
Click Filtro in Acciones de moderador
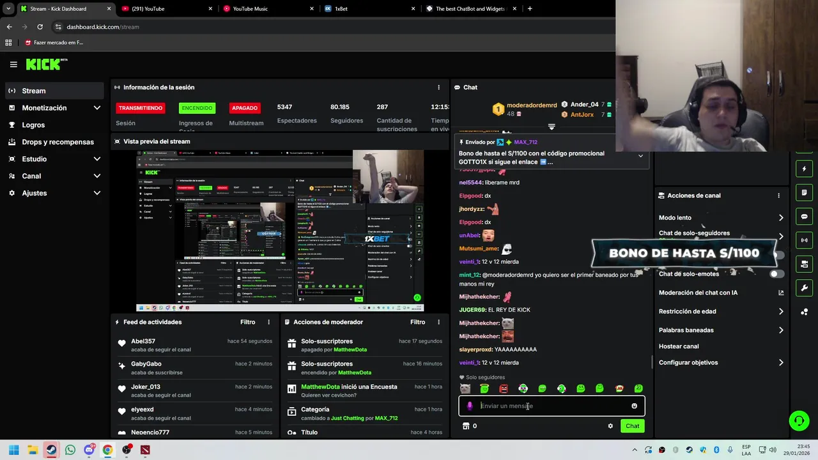coord(417,322)
